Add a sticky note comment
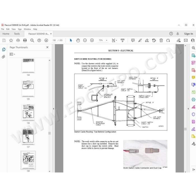The image size is (196, 196). (133, 40)
